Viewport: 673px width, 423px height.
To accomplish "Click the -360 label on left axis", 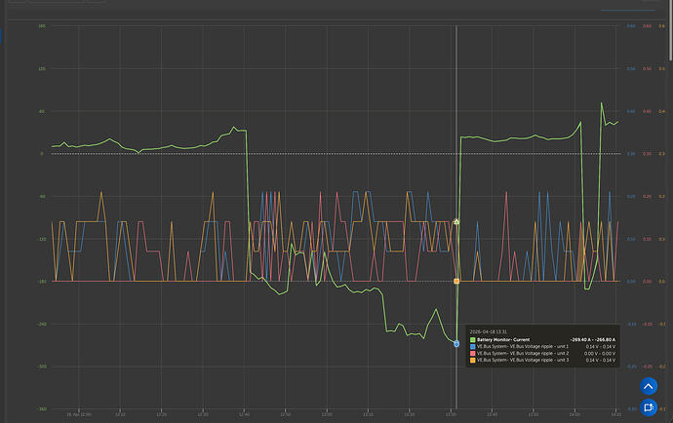I will (41, 409).
